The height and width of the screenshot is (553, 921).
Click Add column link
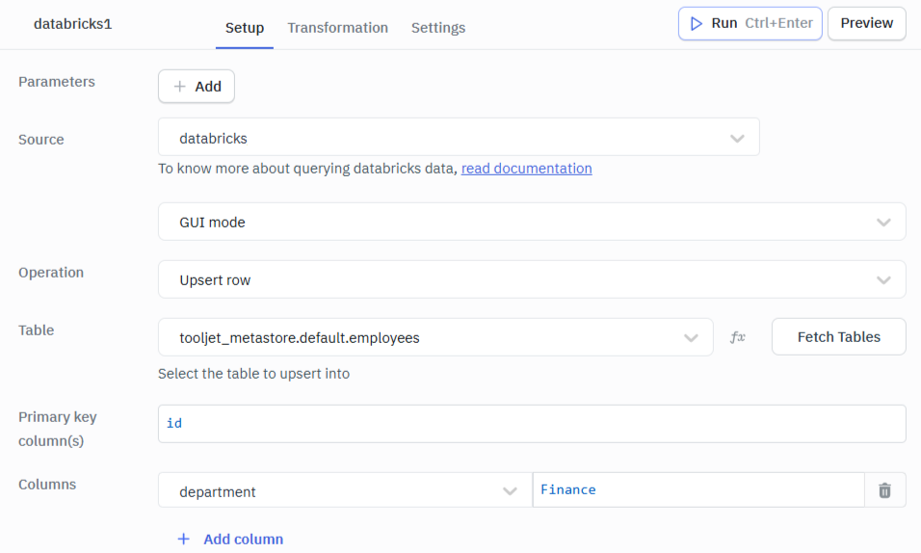pyautogui.click(x=230, y=539)
